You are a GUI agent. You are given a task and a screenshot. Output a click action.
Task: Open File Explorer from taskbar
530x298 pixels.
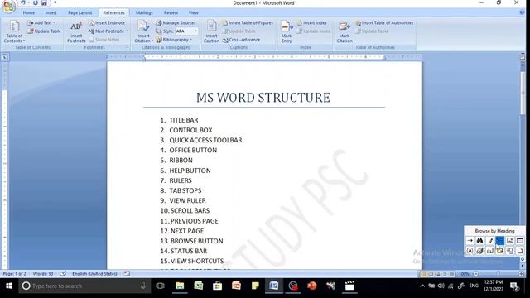pos(180,286)
